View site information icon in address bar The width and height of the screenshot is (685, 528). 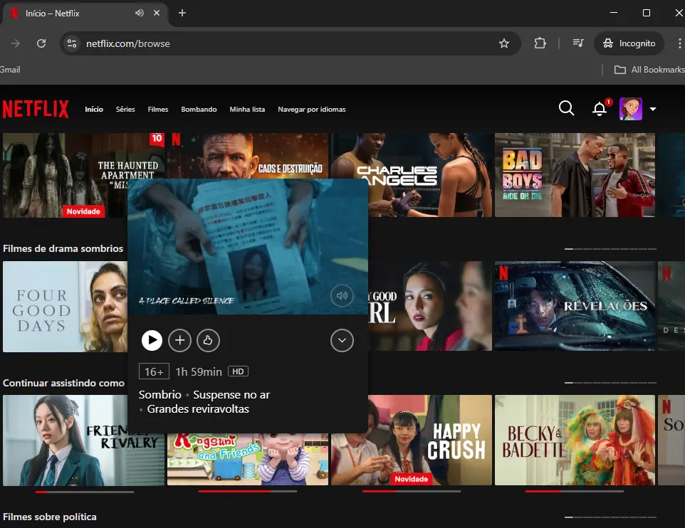click(x=72, y=43)
